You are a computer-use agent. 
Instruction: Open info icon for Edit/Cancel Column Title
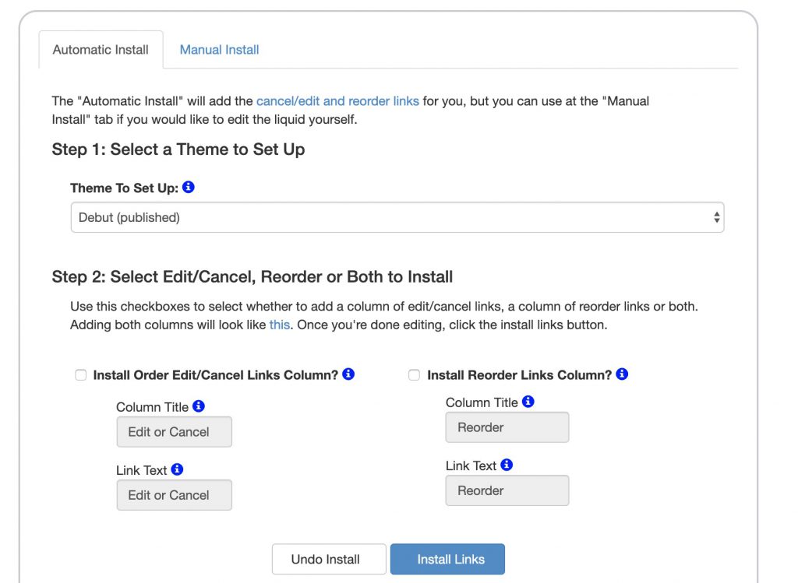tap(199, 406)
